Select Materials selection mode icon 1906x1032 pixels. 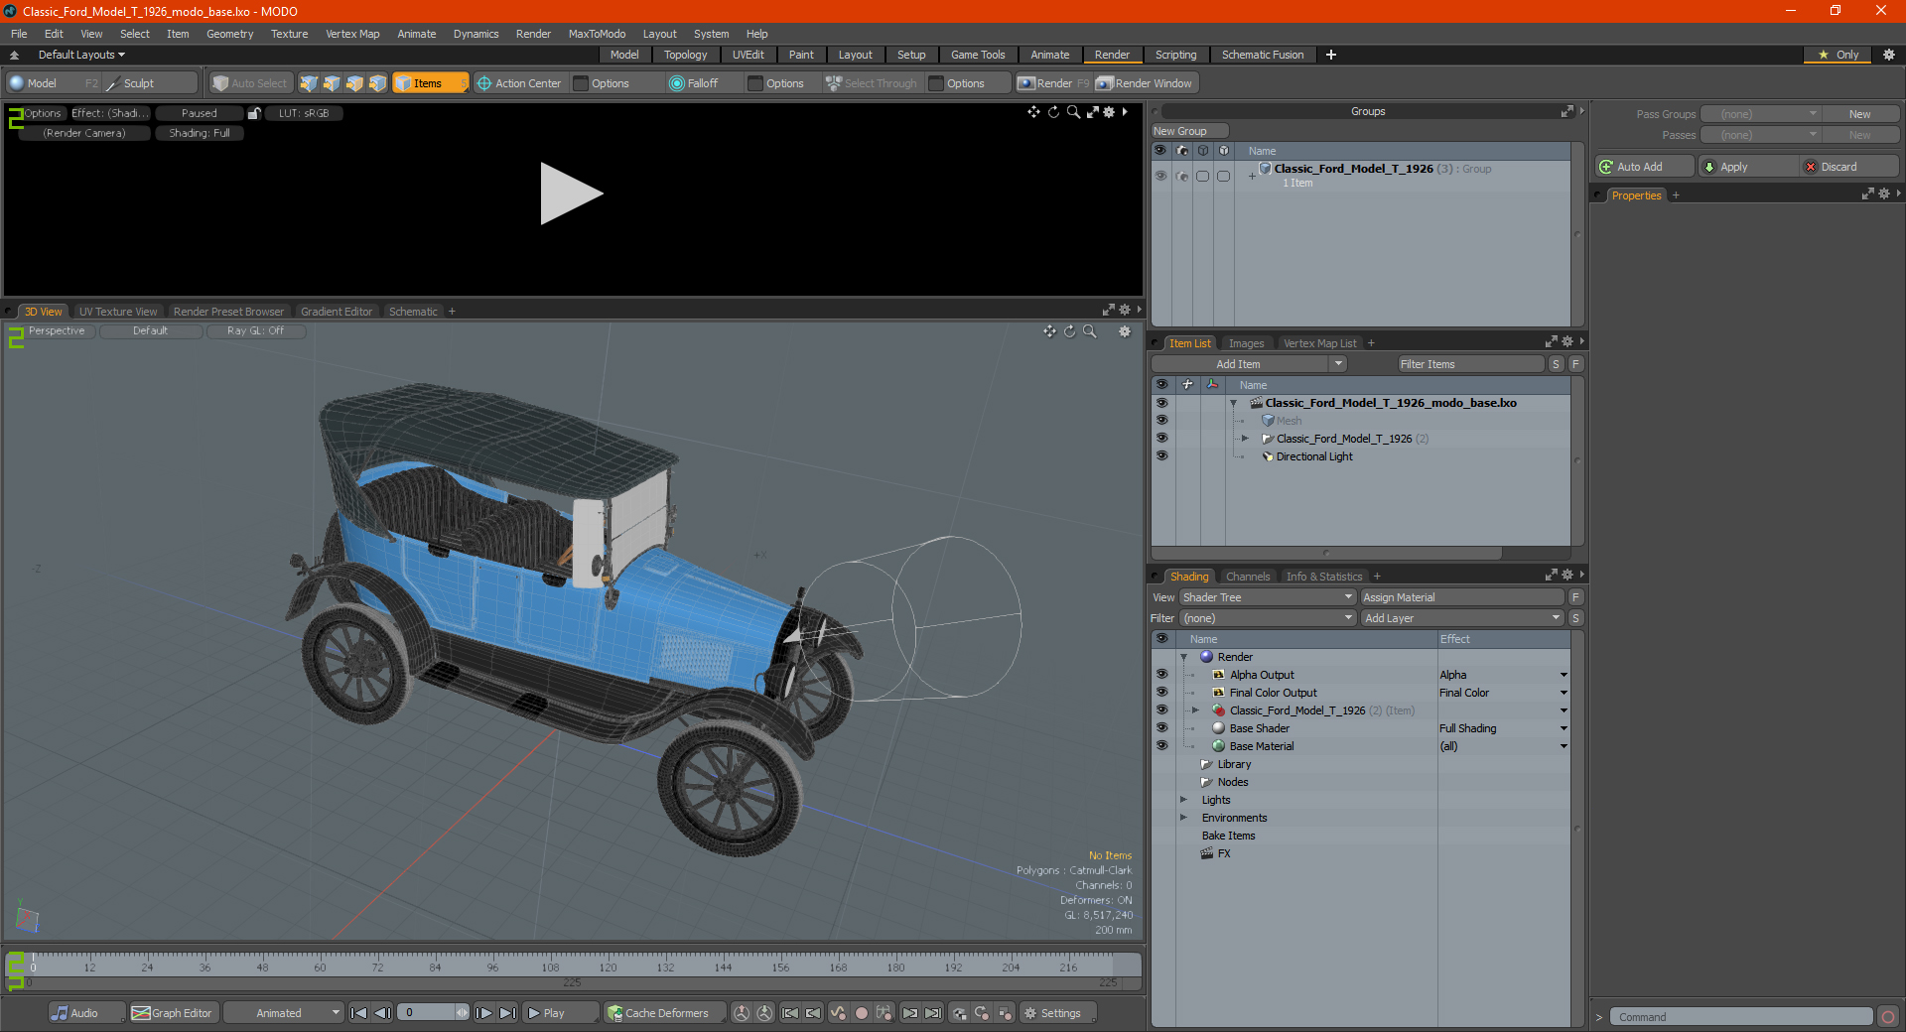[377, 83]
